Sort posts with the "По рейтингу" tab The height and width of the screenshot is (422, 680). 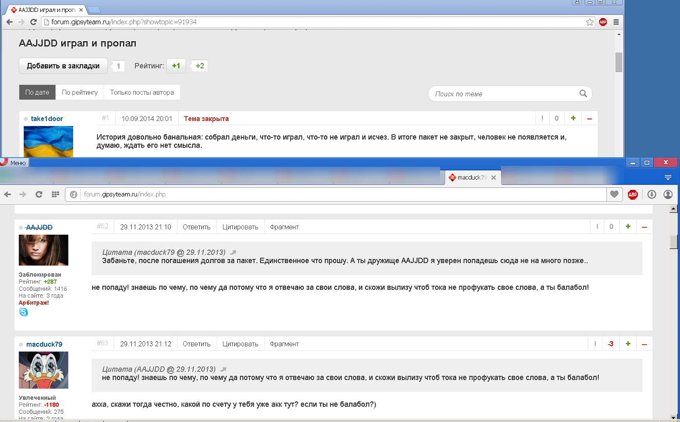click(80, 92)
